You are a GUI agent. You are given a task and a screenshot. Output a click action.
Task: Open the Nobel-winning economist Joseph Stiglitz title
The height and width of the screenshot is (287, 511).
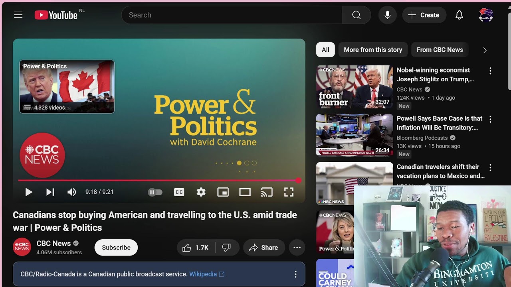[x=435, y=75]
